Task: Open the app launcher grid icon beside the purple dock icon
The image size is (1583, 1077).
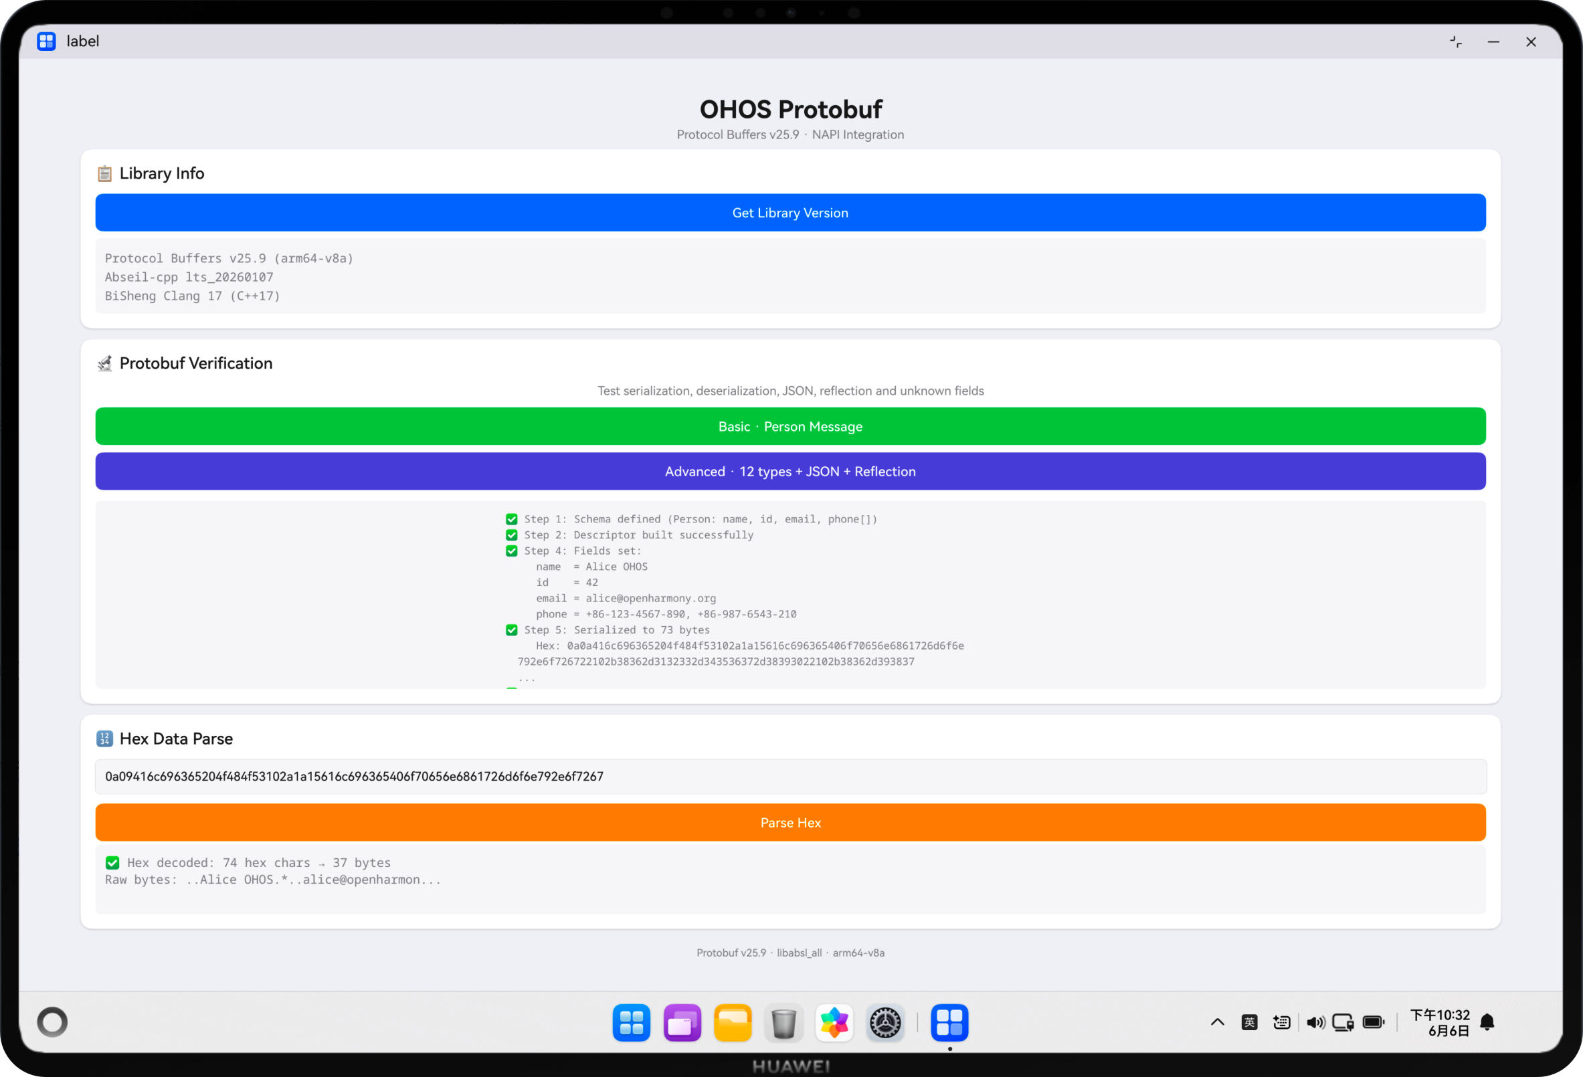Action: click(x=632, y=1023)
